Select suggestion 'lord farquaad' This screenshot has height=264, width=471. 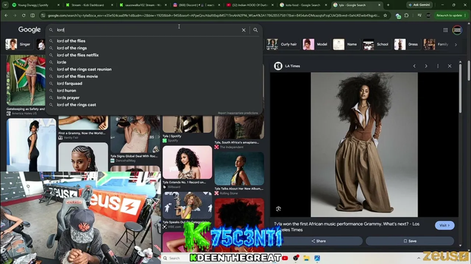click(x=154, y=84)
